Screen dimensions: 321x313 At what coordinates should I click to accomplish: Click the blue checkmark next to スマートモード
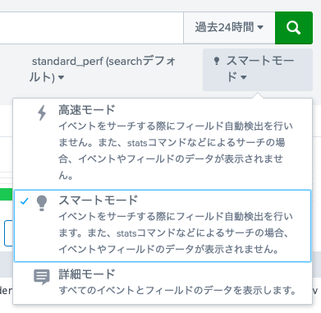click(x=25, y=201)
